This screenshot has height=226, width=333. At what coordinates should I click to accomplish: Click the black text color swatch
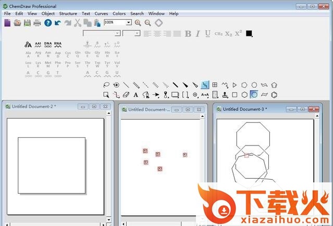pyautogui.click(x=249, y=34)
